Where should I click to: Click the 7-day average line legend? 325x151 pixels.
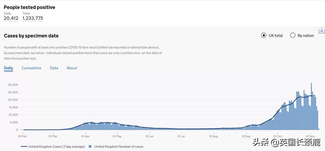click(x=53, y=147)
